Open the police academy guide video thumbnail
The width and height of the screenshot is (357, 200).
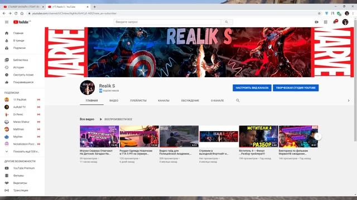pos(179,137)
